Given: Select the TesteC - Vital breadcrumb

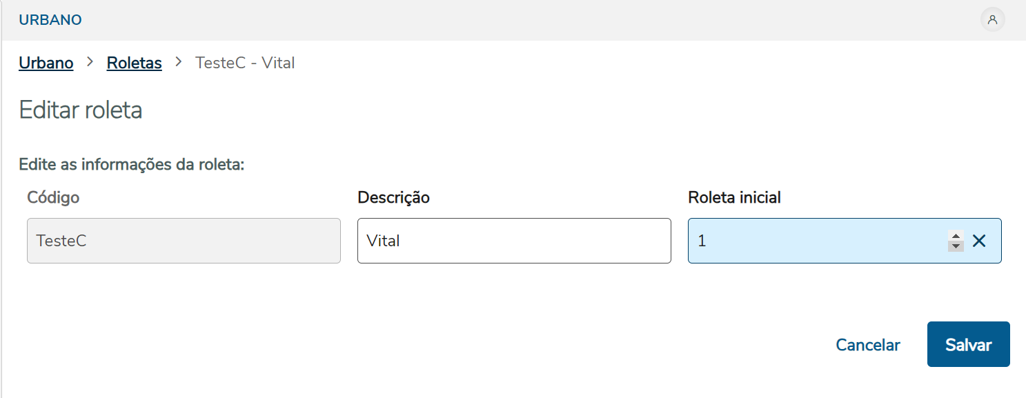Looking at the screenshot, I should [x=245, y=63].
